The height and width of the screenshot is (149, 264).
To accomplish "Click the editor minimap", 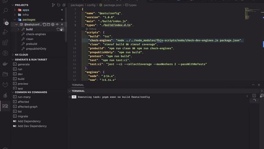I will tap(252, 14).
